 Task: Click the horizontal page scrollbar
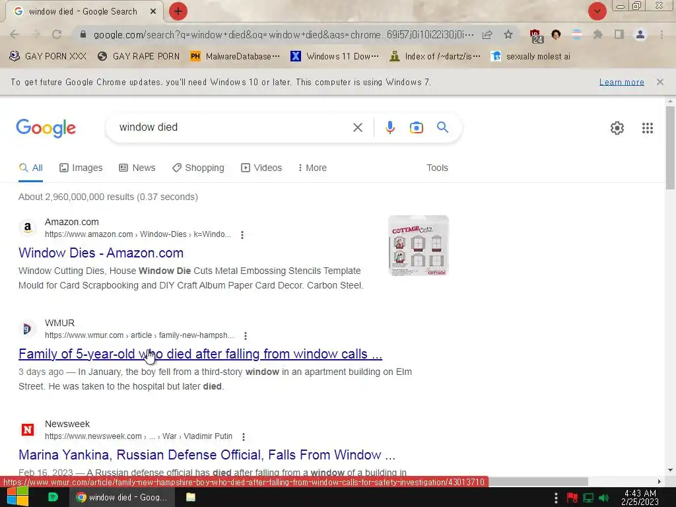(538, 481)
